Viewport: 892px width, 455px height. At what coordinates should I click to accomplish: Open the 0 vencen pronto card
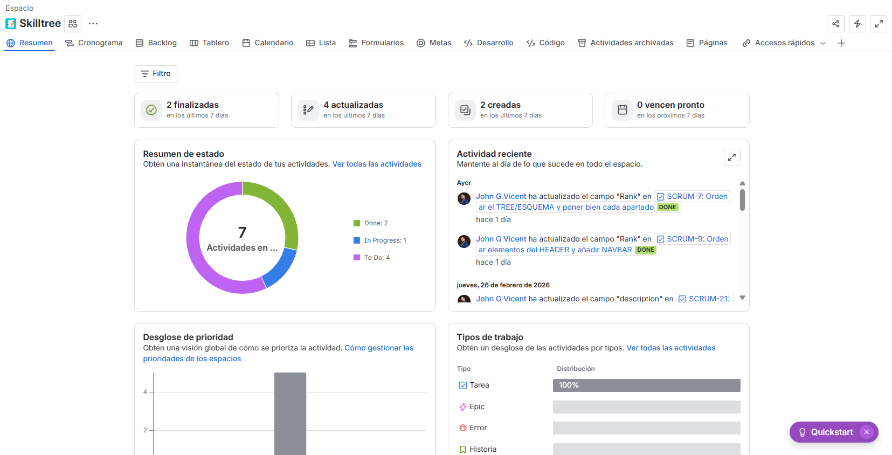pos(677,111)
